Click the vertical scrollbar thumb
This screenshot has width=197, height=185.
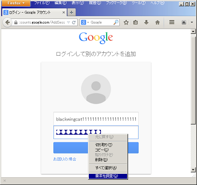click(x=193, y=80)
